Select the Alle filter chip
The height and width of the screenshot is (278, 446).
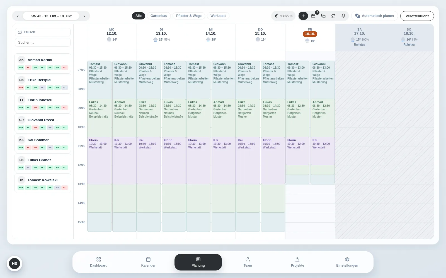[139, 16]
